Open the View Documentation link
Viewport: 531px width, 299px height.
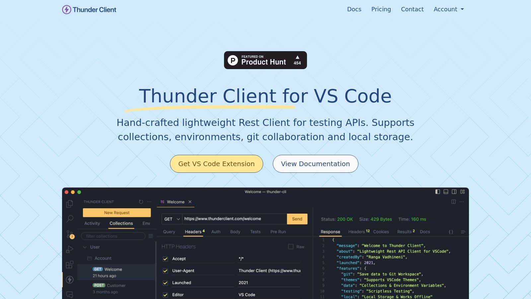[x=315, y=164]
